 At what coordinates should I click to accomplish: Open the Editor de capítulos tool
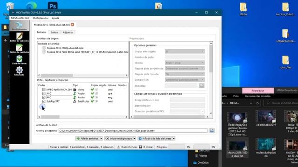pos(19,48)
